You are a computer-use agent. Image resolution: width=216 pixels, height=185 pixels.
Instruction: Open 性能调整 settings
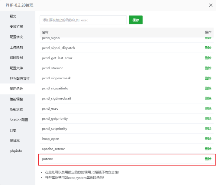16,99
